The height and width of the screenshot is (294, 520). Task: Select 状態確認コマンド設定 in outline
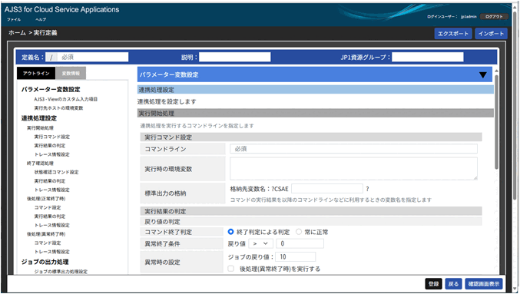tap(56, 173)
